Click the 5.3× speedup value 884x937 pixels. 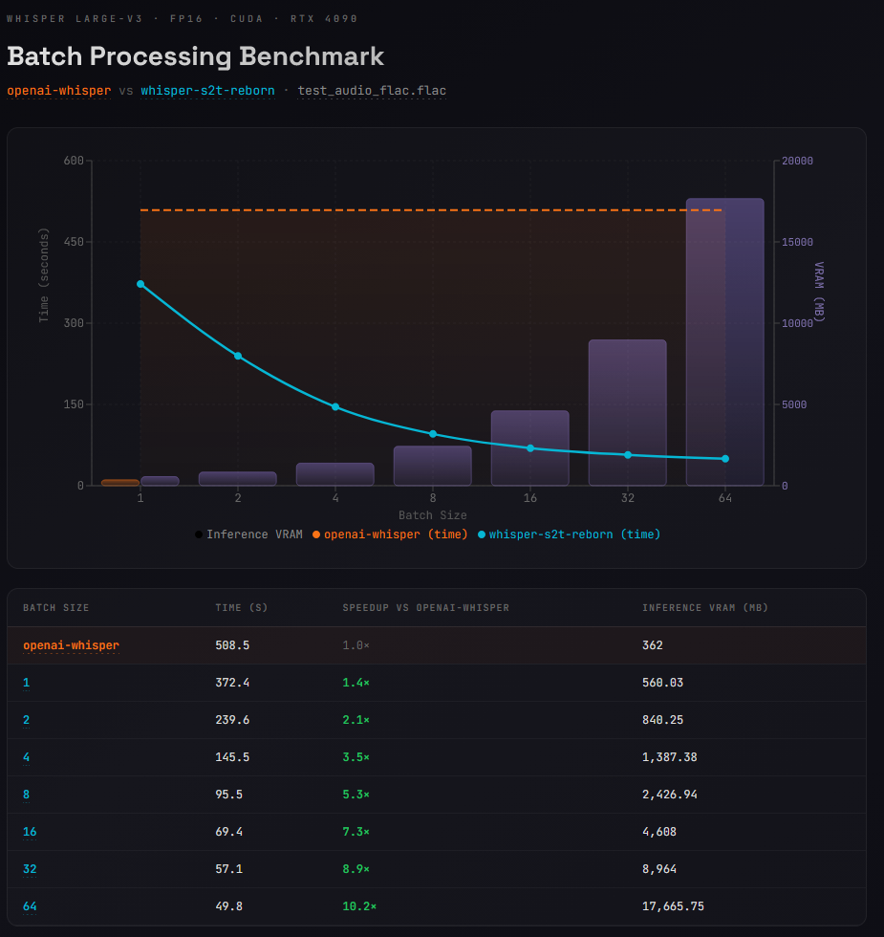[x=356, y=795]
